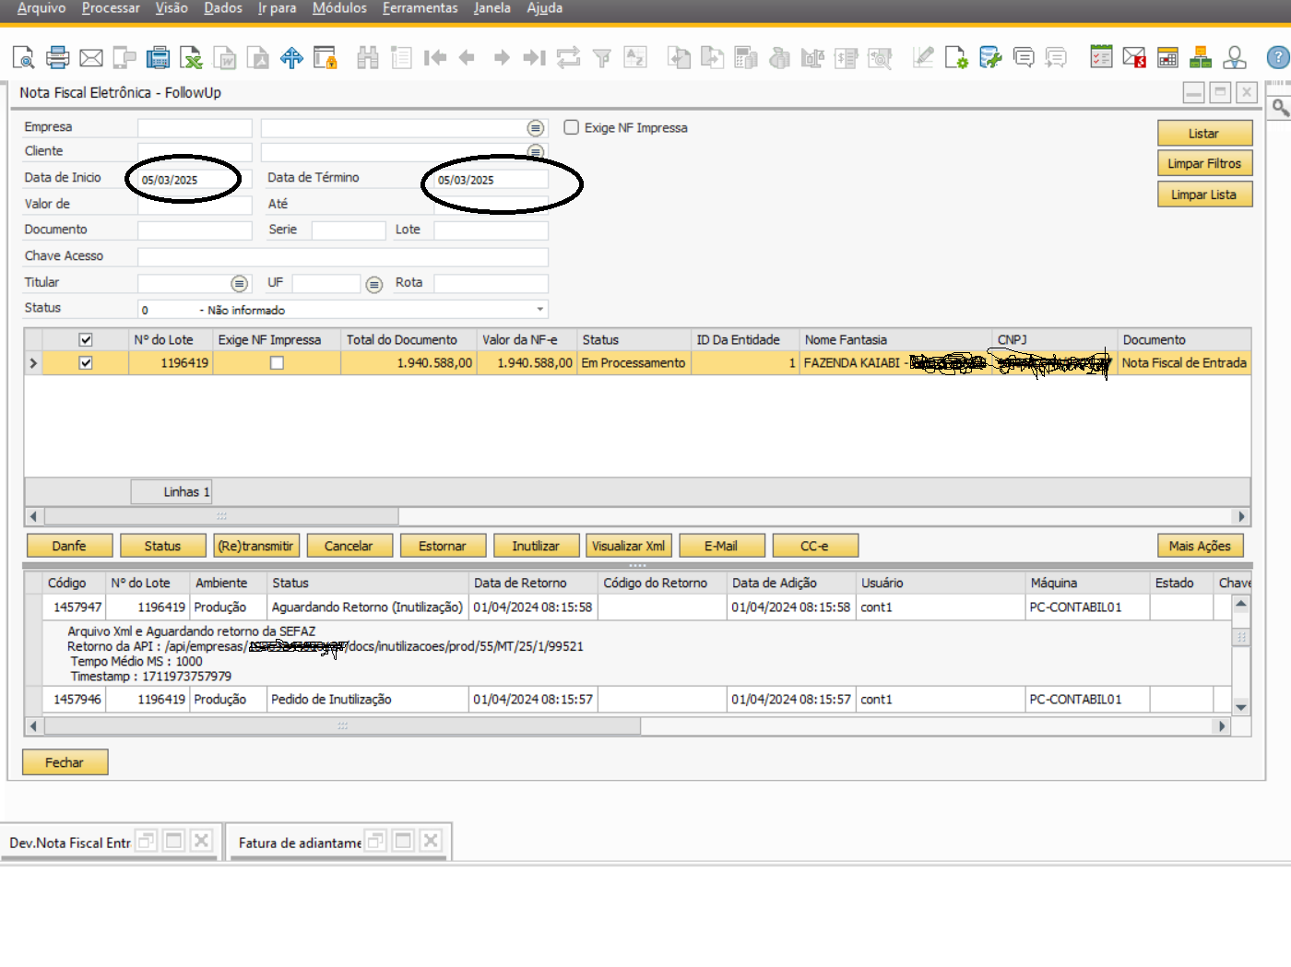The height and width of the screenshot is (967, 1291).
Task: Click the log grid horizontal scrollbar thumb
Action: [x=342, y=726]
